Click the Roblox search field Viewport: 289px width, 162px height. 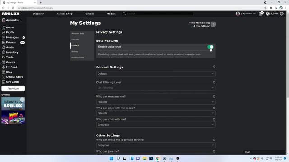coord(158,13)
